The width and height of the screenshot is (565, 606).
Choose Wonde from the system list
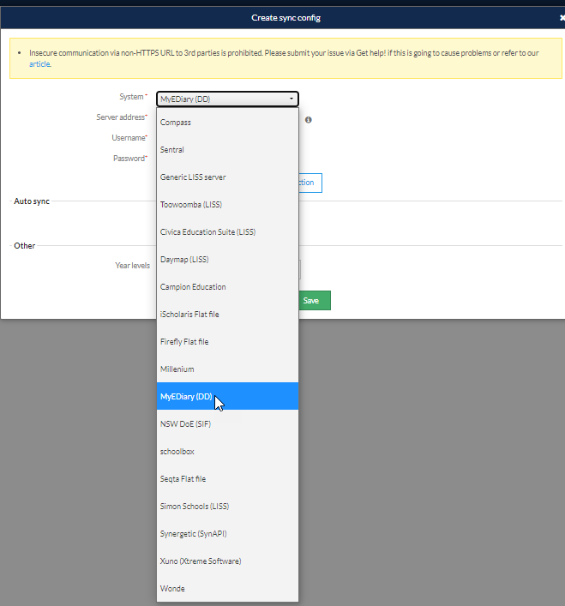[227, 589]
